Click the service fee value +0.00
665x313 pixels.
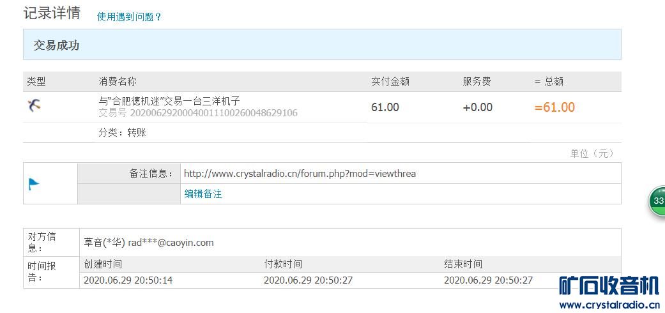pos(478,107)
